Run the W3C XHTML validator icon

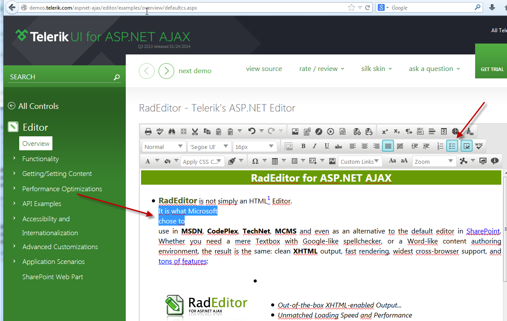[x=479, y=146]
